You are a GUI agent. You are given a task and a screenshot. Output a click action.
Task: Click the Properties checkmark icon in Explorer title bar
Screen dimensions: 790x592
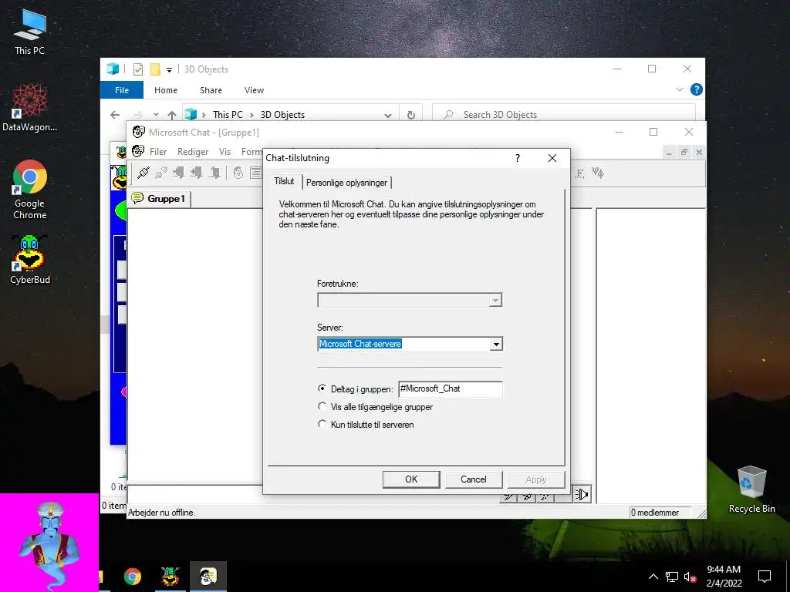pos(137,69)
